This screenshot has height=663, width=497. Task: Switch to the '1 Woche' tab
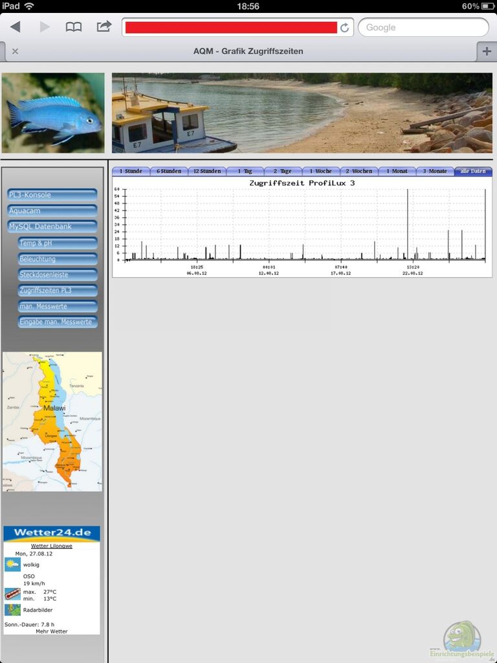(320, 172)
